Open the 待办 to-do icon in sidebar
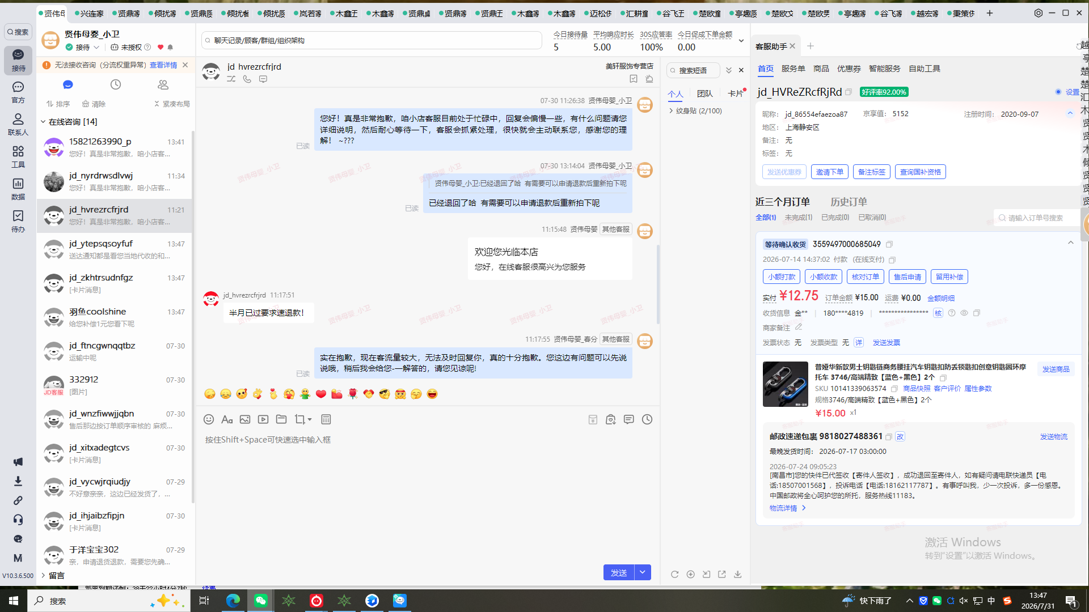Image resolution: width=1089 pixels, height=612 pixels. click(18, 221)
